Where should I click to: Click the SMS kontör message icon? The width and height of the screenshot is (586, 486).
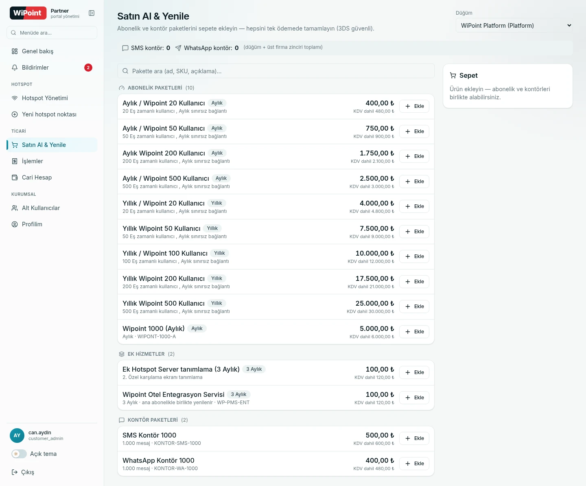[125, 48]
